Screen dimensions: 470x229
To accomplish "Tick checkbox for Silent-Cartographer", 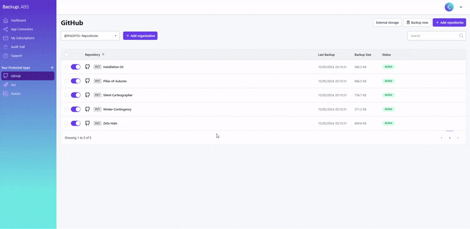I will pyautogui.click(x=66, y=95).
